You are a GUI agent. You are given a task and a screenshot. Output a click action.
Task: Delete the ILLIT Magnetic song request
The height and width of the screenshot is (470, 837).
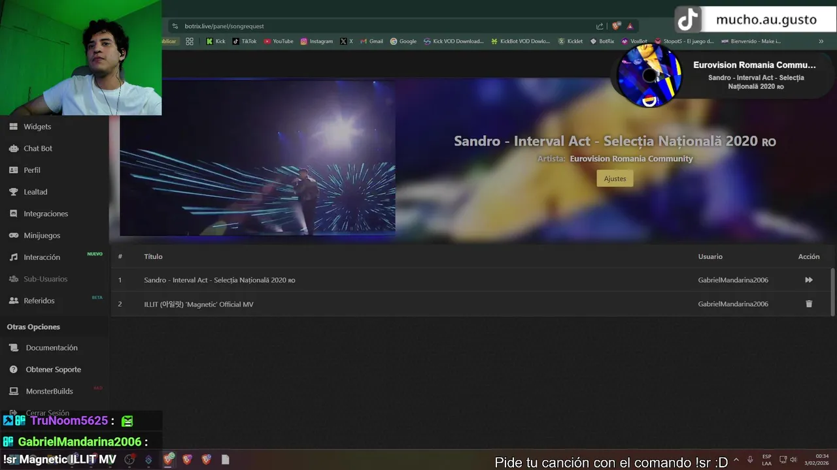click(x=809, y=304)
